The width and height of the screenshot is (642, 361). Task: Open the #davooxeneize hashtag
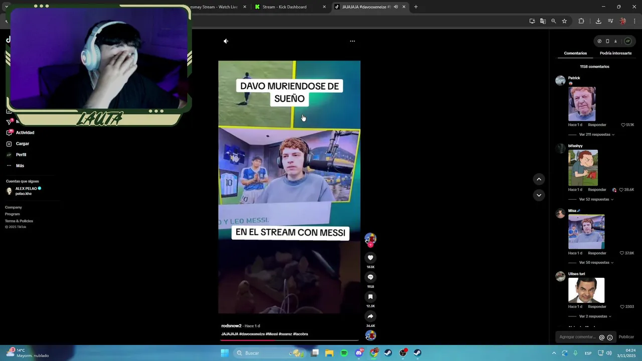252,334
